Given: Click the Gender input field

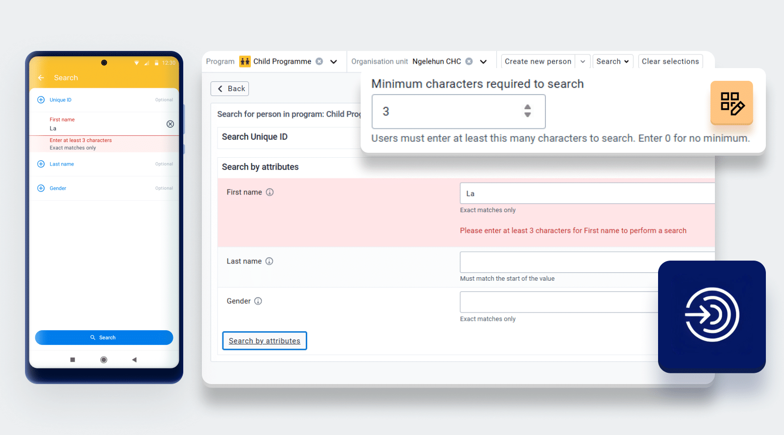Looking at the screenshot, I should tap(559, 302).
